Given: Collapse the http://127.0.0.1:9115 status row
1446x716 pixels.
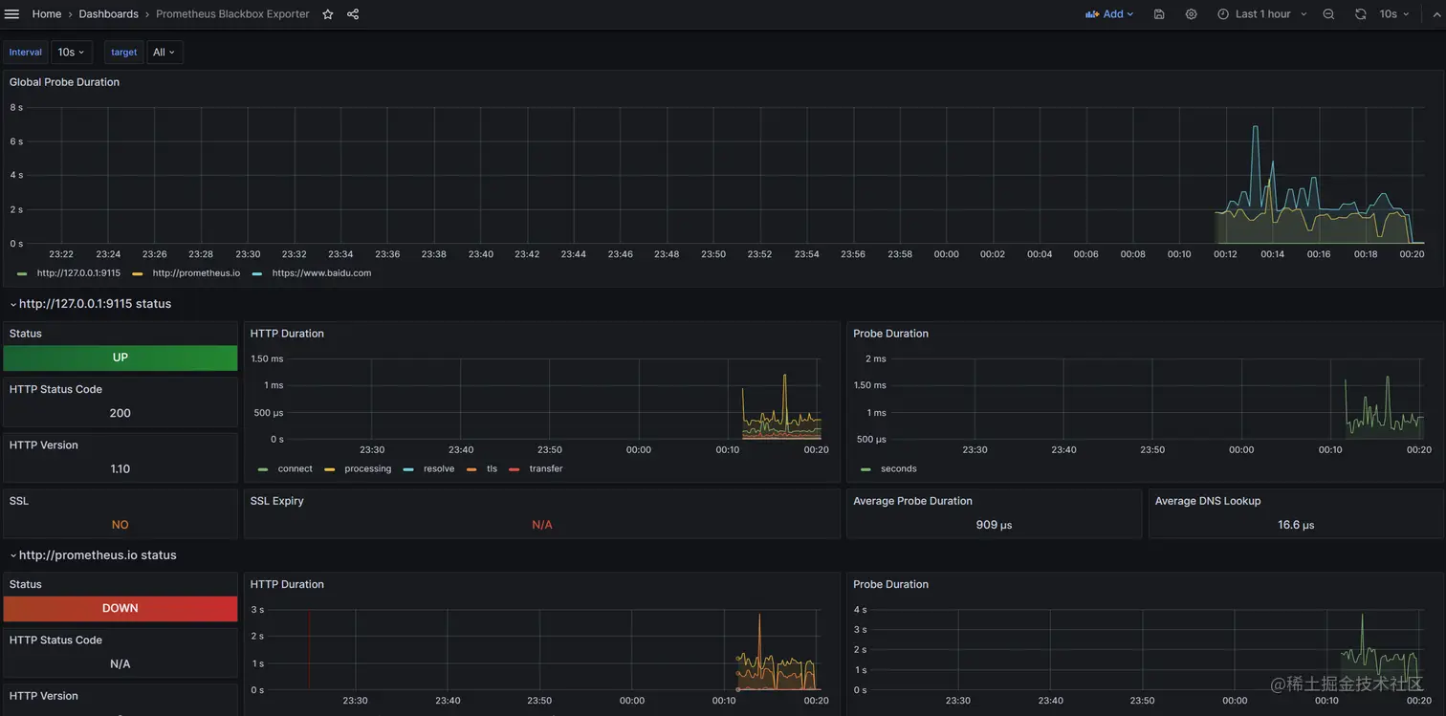Looking at the screenshot, I should point(91,304).
